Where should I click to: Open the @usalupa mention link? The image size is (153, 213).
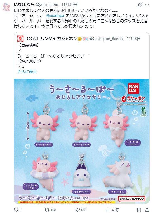click(55, 15)
